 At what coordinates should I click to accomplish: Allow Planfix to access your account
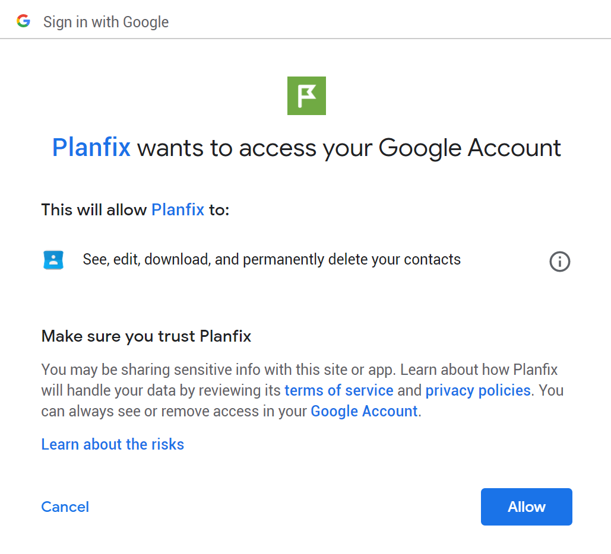527,507
